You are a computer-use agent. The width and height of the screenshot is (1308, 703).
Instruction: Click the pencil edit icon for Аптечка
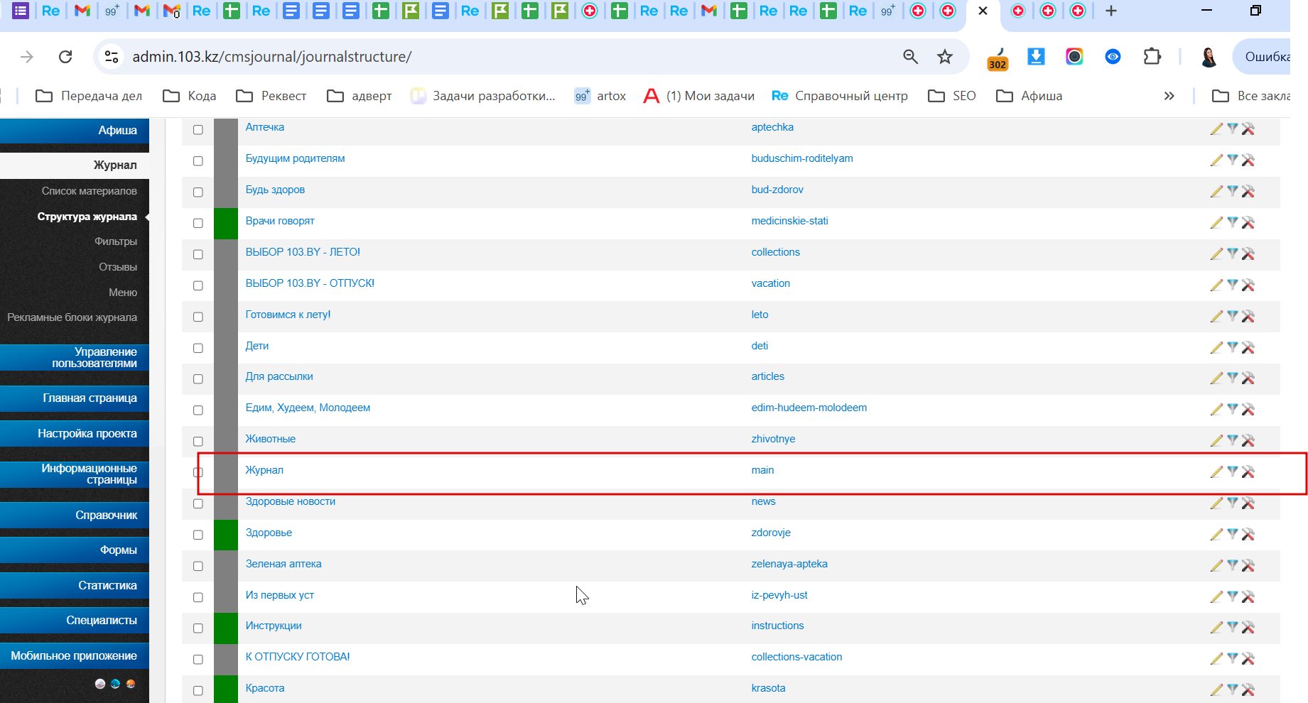pyautogui.click(x=1216, y=129)
